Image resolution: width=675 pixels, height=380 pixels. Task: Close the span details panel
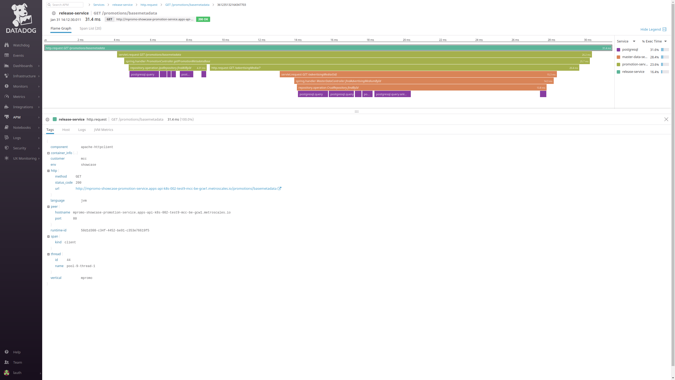coord(666,119)
